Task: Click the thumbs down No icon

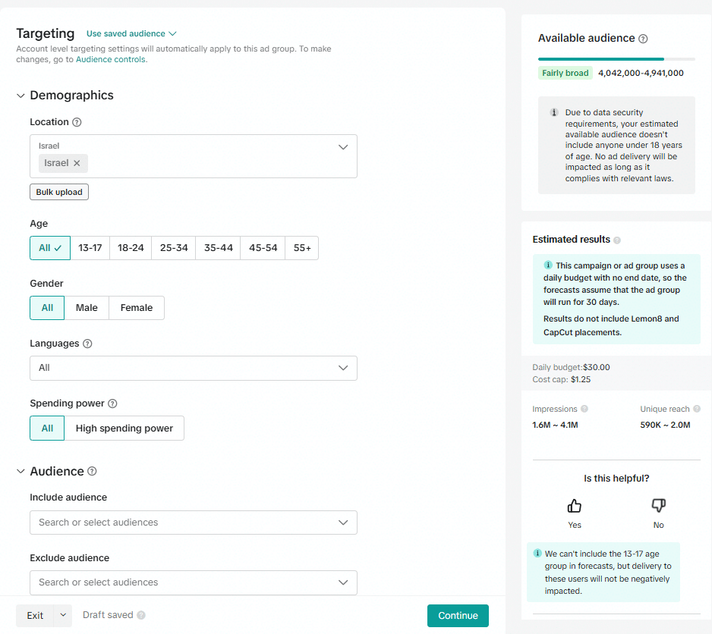Action: pyautogui.click(x=658, y=506)
